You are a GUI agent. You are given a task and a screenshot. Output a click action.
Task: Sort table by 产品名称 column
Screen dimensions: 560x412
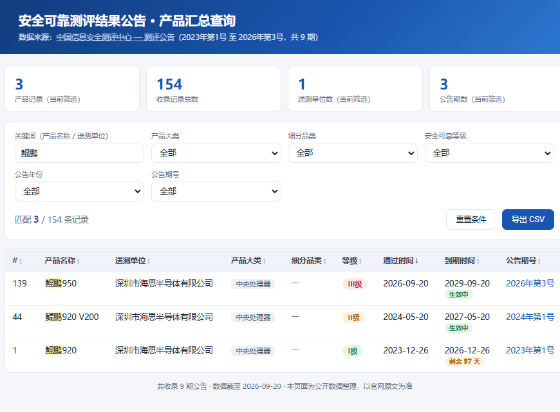tap(62, 261)
